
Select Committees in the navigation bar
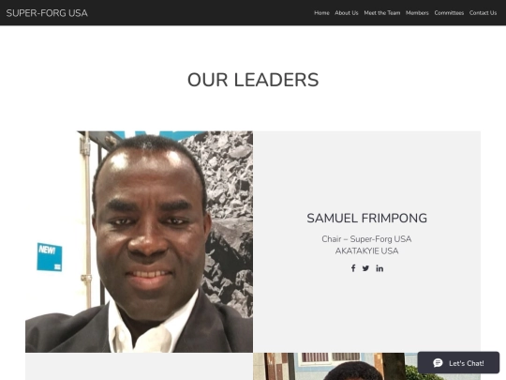(449, 13)
